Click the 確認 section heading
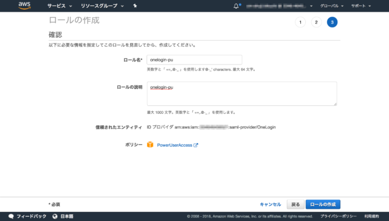389x221 pixels. (x=55, y=35)
